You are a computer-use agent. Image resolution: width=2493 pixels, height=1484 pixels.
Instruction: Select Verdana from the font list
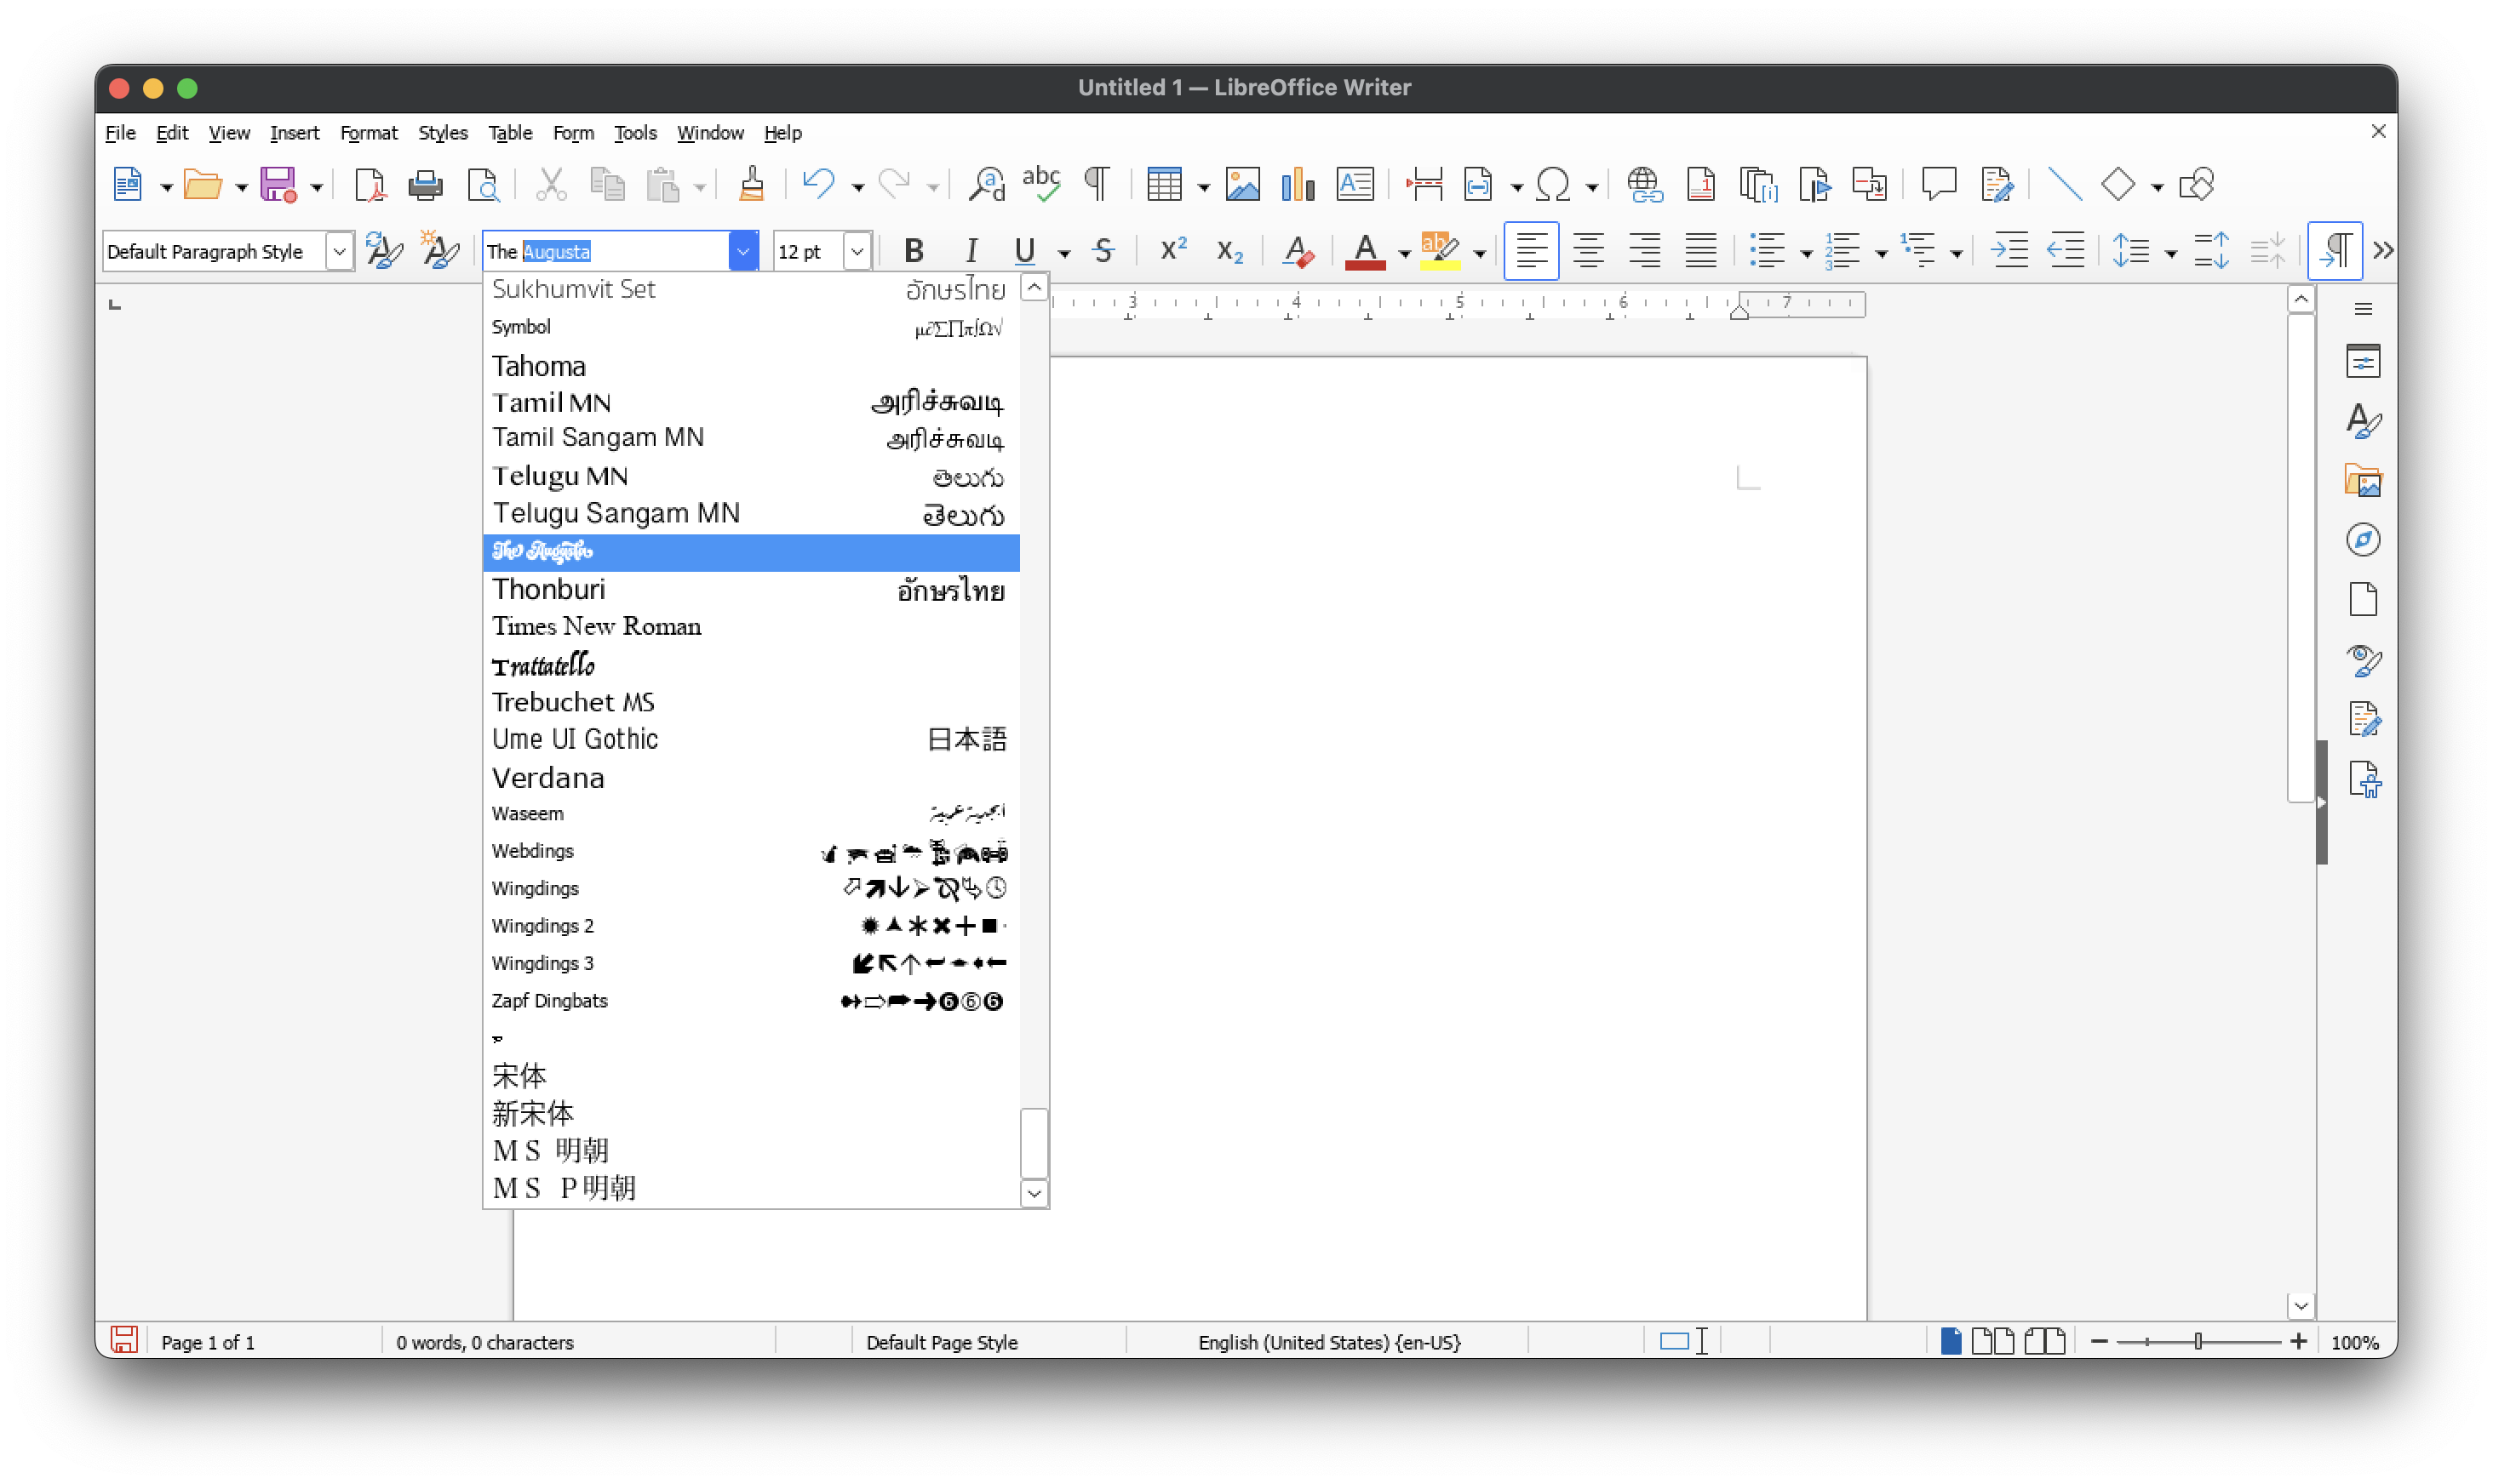[x=548, y=778]
